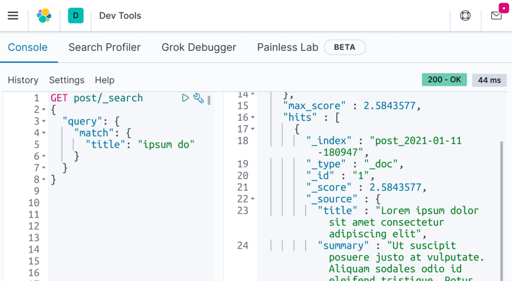Open the newsfeed mail icon
Screen dimensions: 512x281
496,15
